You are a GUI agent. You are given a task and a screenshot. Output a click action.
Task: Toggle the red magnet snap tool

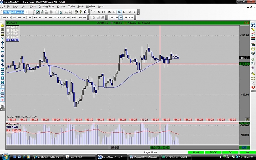click(253, 87)
